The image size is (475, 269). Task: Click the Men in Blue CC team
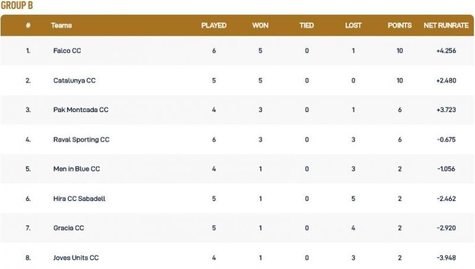77,169
